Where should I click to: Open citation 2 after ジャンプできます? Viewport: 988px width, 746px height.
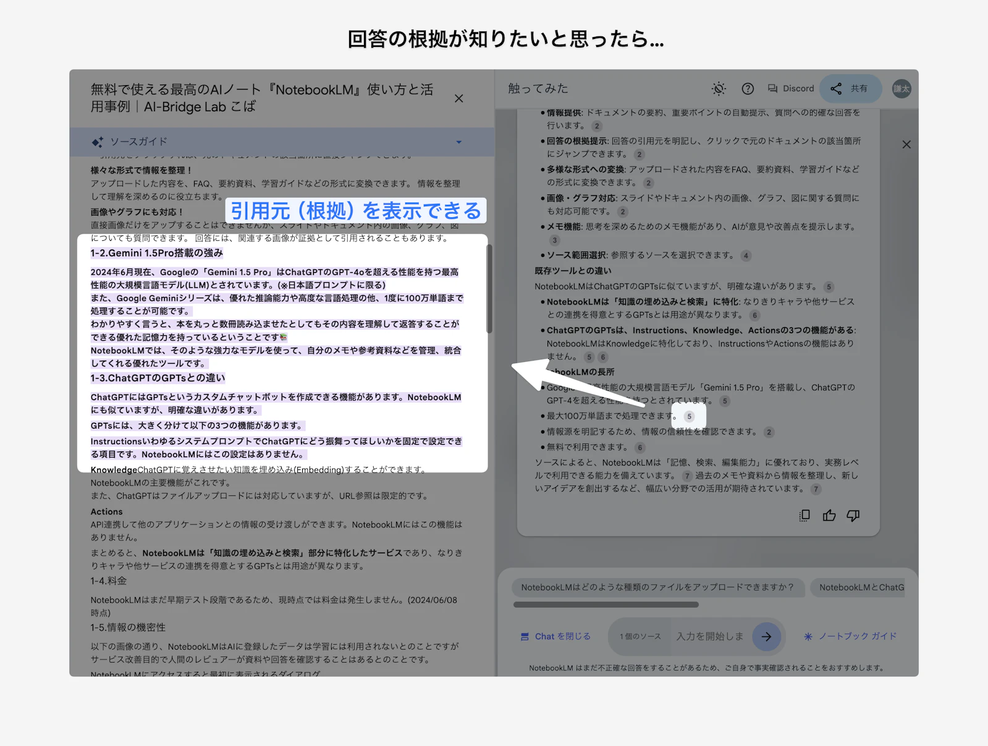(x=640, y=154)
